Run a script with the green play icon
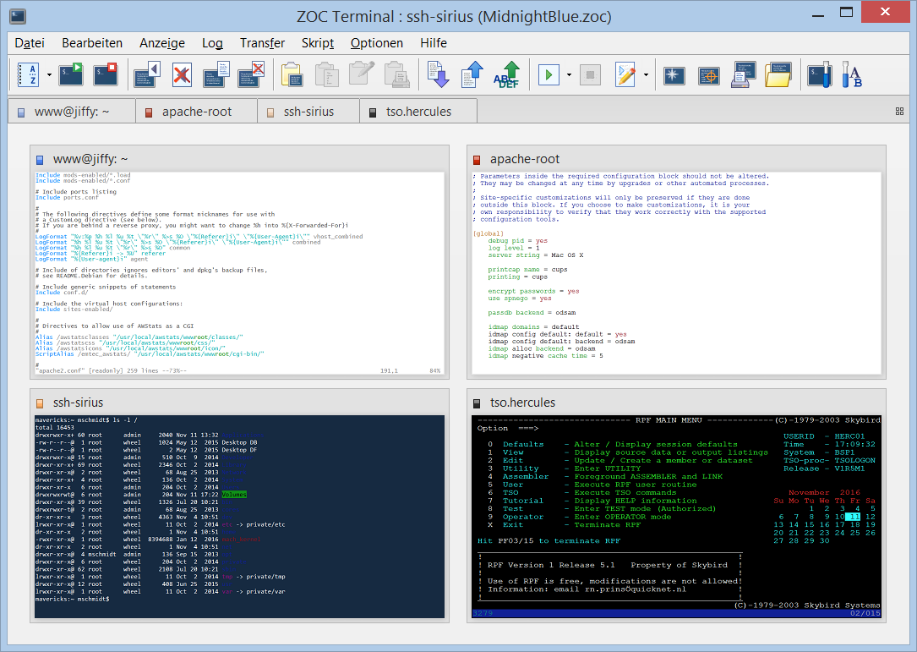 pyautogui.click(x=549, y=74)
